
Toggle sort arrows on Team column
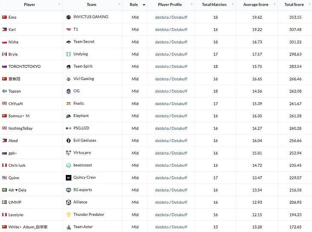tap(119, 5)
